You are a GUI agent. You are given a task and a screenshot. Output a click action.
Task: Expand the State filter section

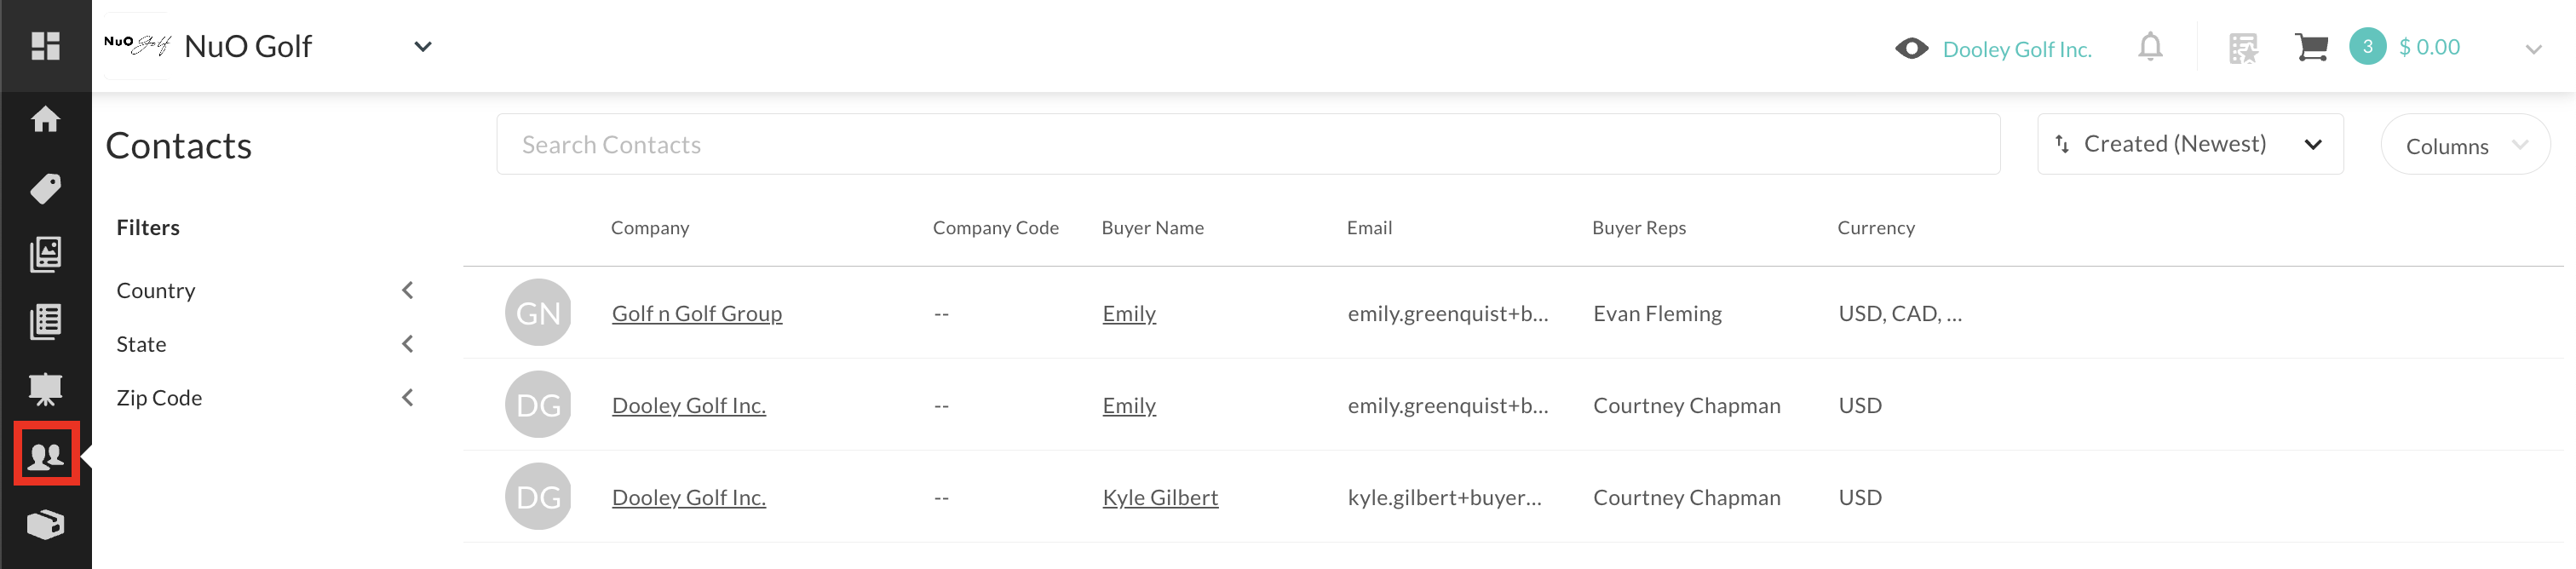click(409, 343)
